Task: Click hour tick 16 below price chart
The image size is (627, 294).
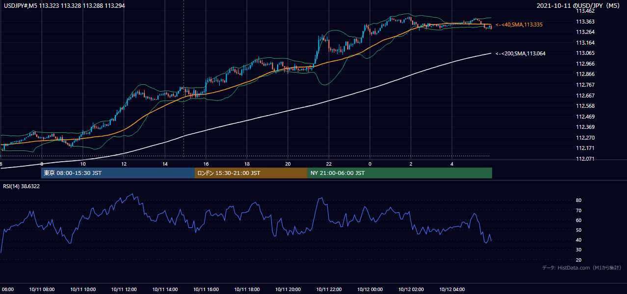Action: 206,164
